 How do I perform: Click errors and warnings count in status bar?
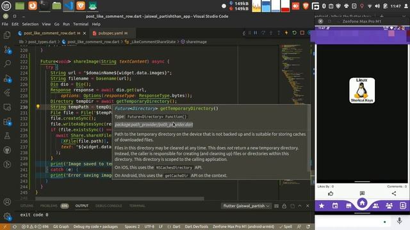tap(35, 227)
